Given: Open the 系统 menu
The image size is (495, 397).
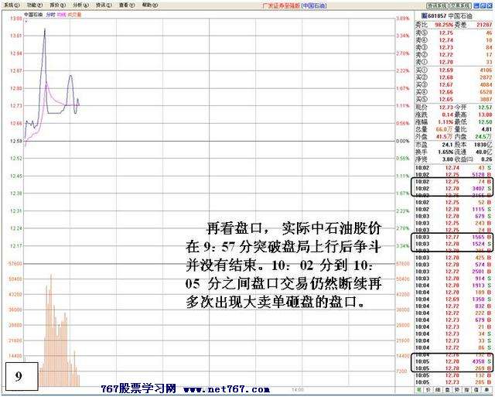Looking at the screenshot, I should coord(13,5).
